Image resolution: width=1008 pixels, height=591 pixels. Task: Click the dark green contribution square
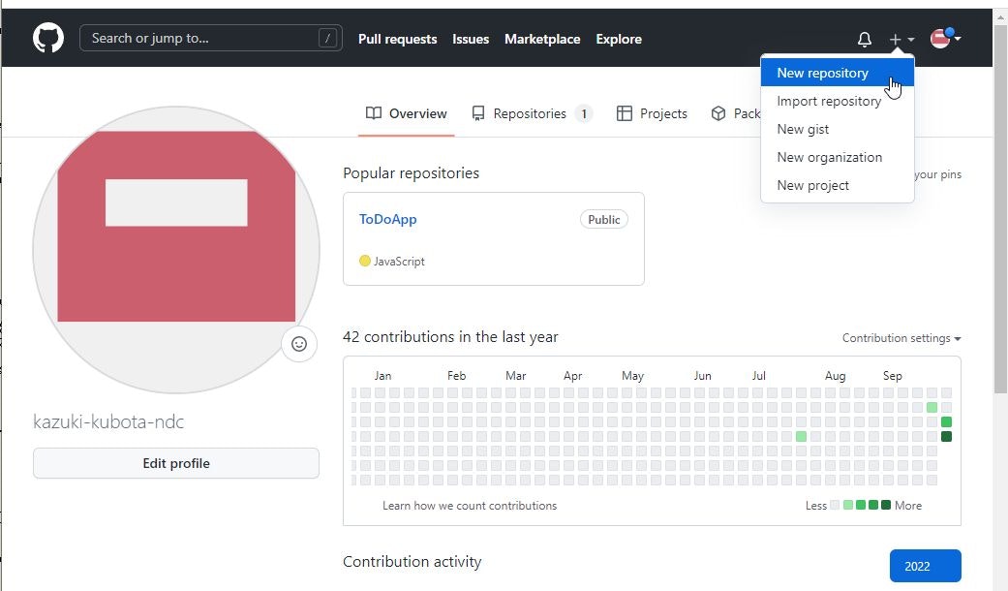point(946,436)
